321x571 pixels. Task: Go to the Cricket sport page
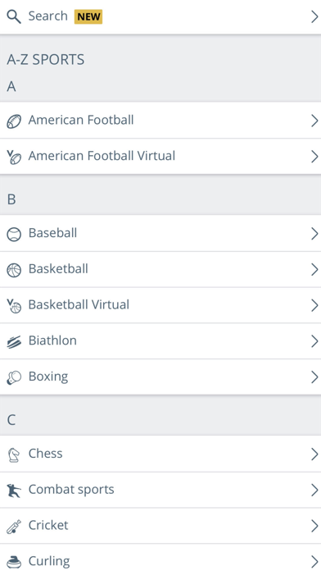tap(160, 526)
